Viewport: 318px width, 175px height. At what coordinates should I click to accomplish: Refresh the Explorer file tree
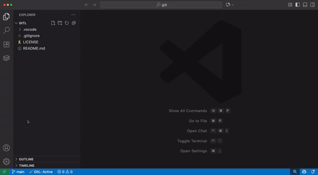67,23
